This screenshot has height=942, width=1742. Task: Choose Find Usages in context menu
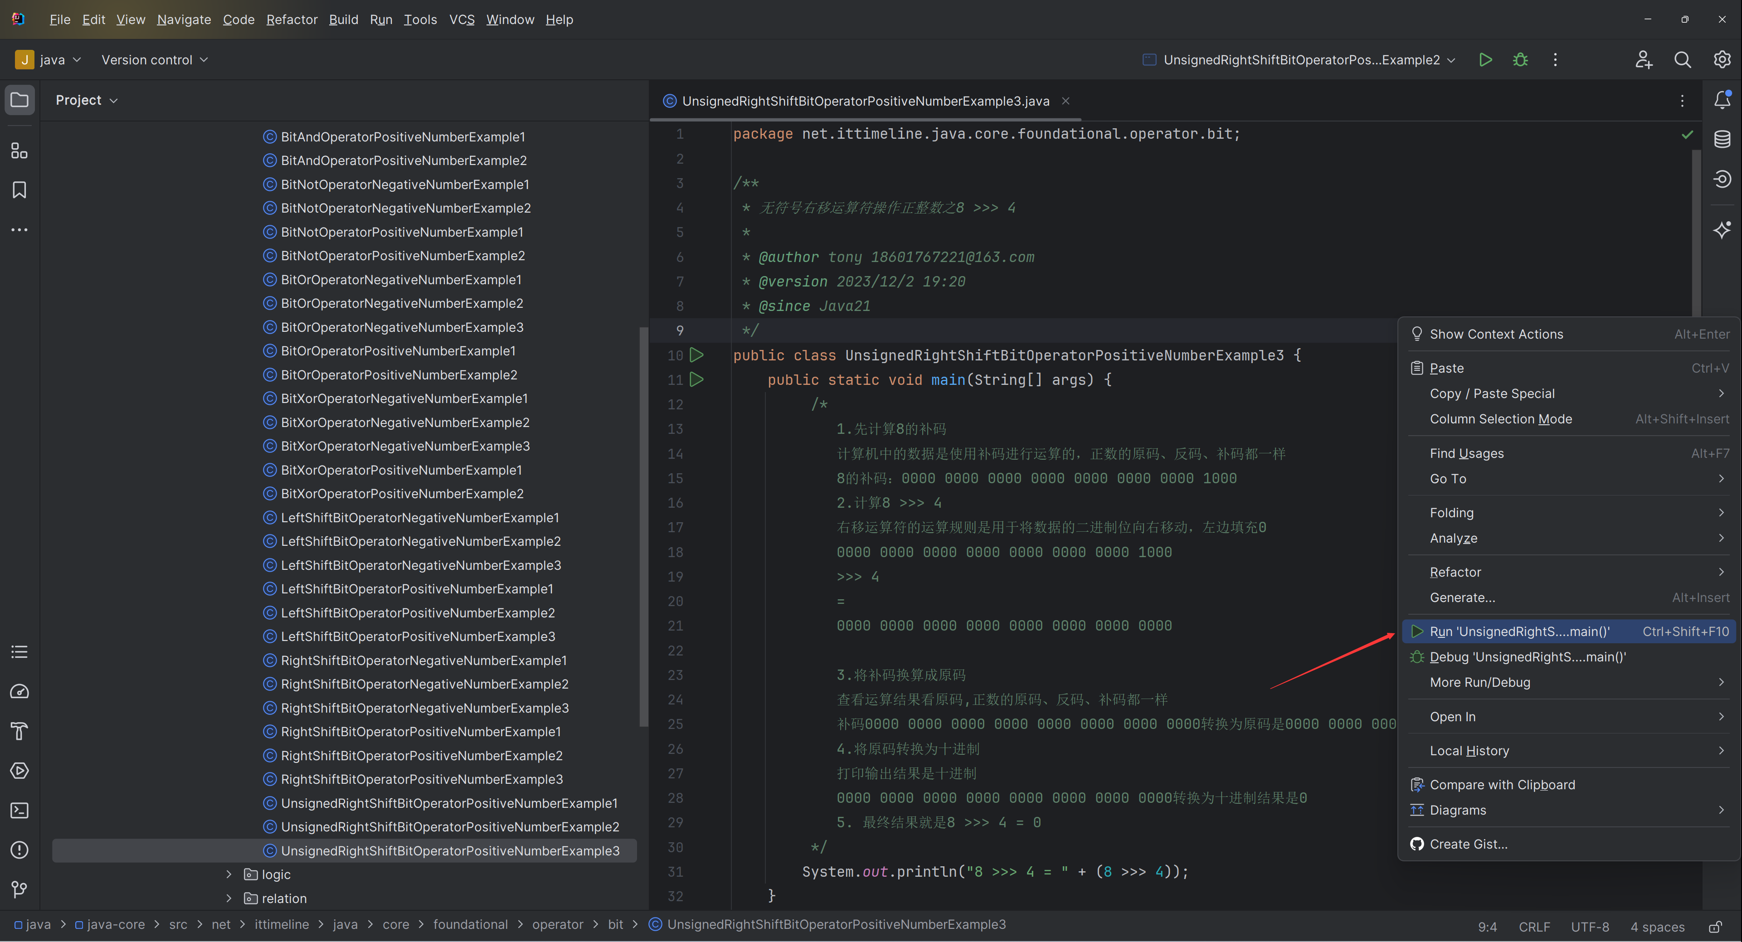(x=1569, y=454)
